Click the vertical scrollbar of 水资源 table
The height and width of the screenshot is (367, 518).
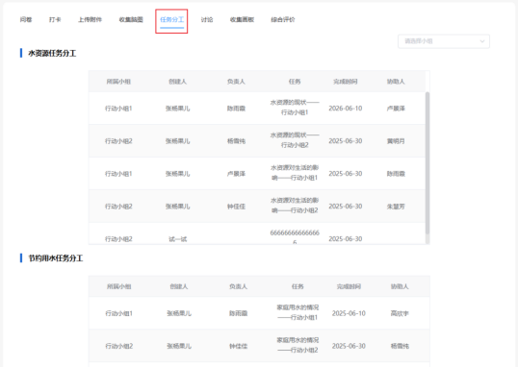pyautogui.click(x=427, y=163)
